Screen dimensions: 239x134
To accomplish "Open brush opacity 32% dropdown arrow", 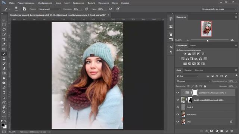I will coord(81,9).
